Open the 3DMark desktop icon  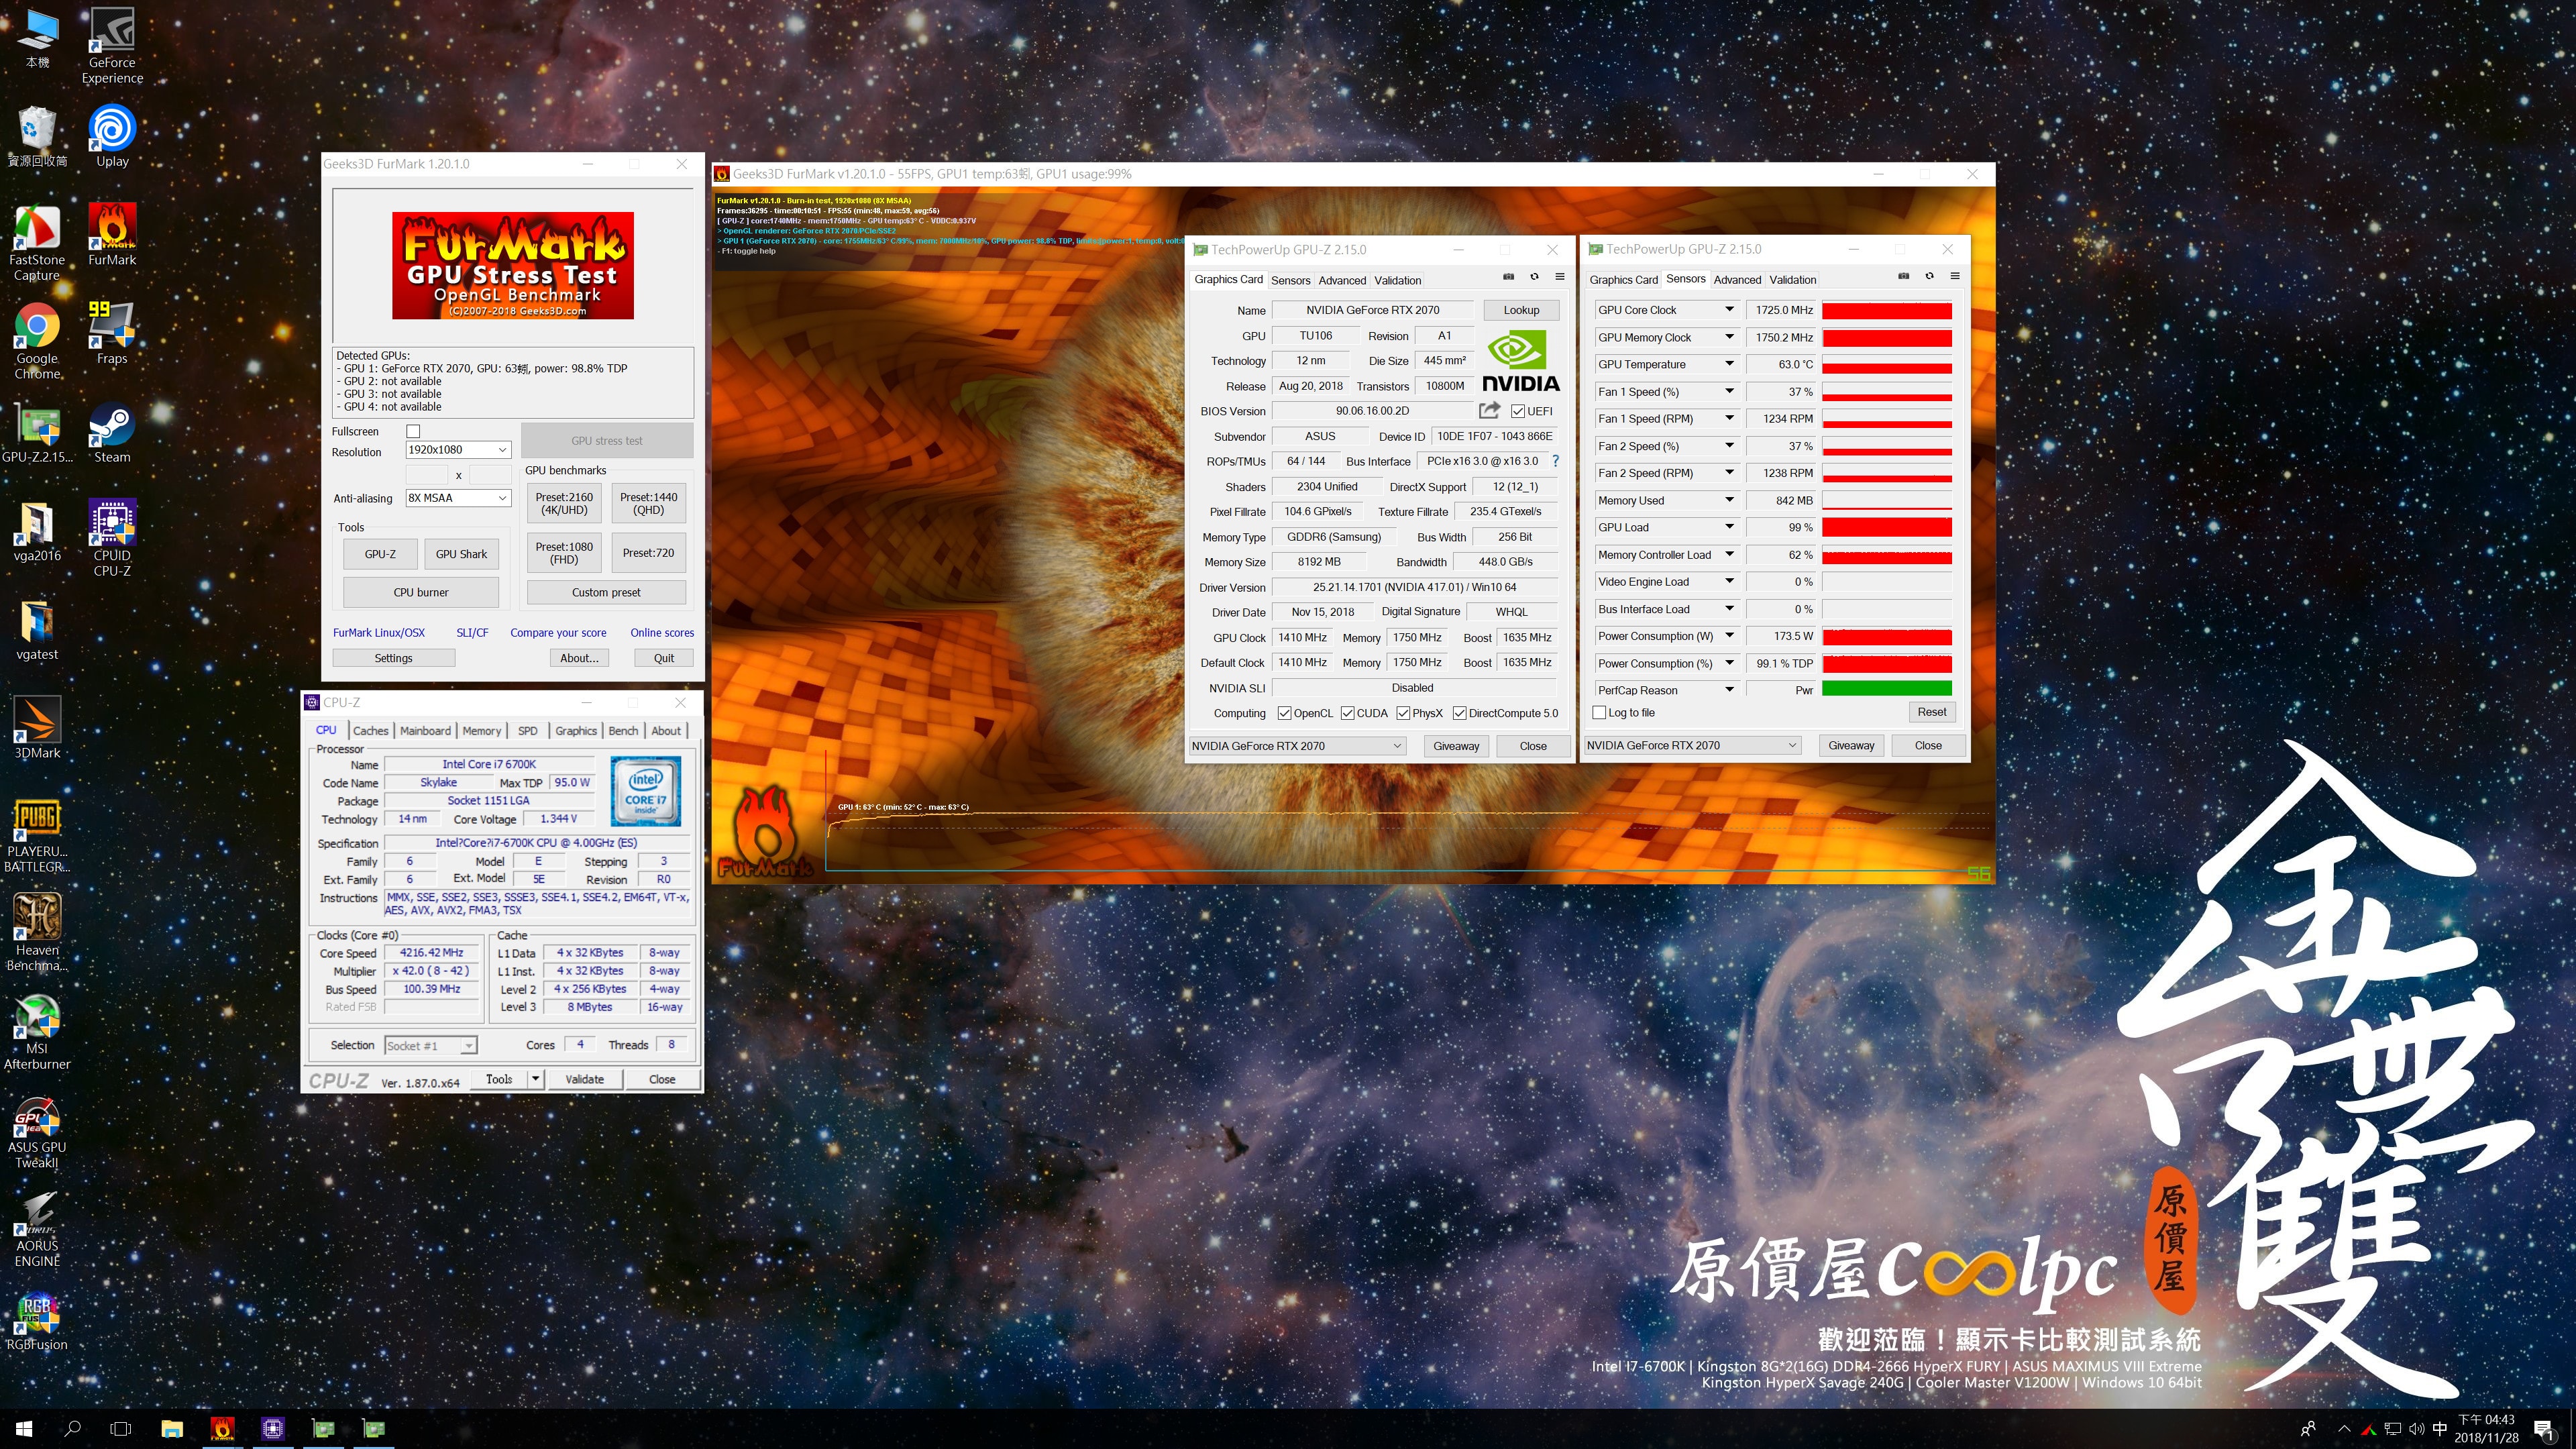pyautogui.click(x=37, y=728)
